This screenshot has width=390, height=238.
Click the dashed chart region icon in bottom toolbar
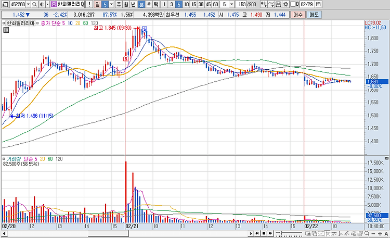[x=321, y=233]
